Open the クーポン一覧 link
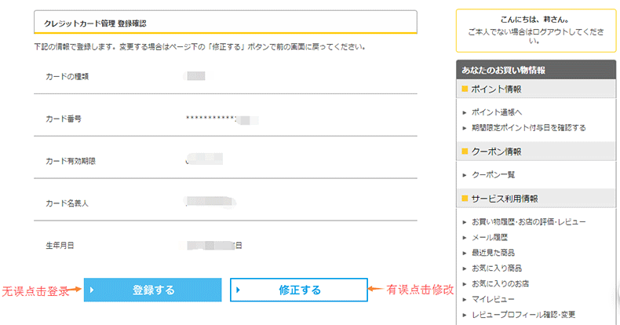This screenshot has width=620, height=325. coord(493,174)
